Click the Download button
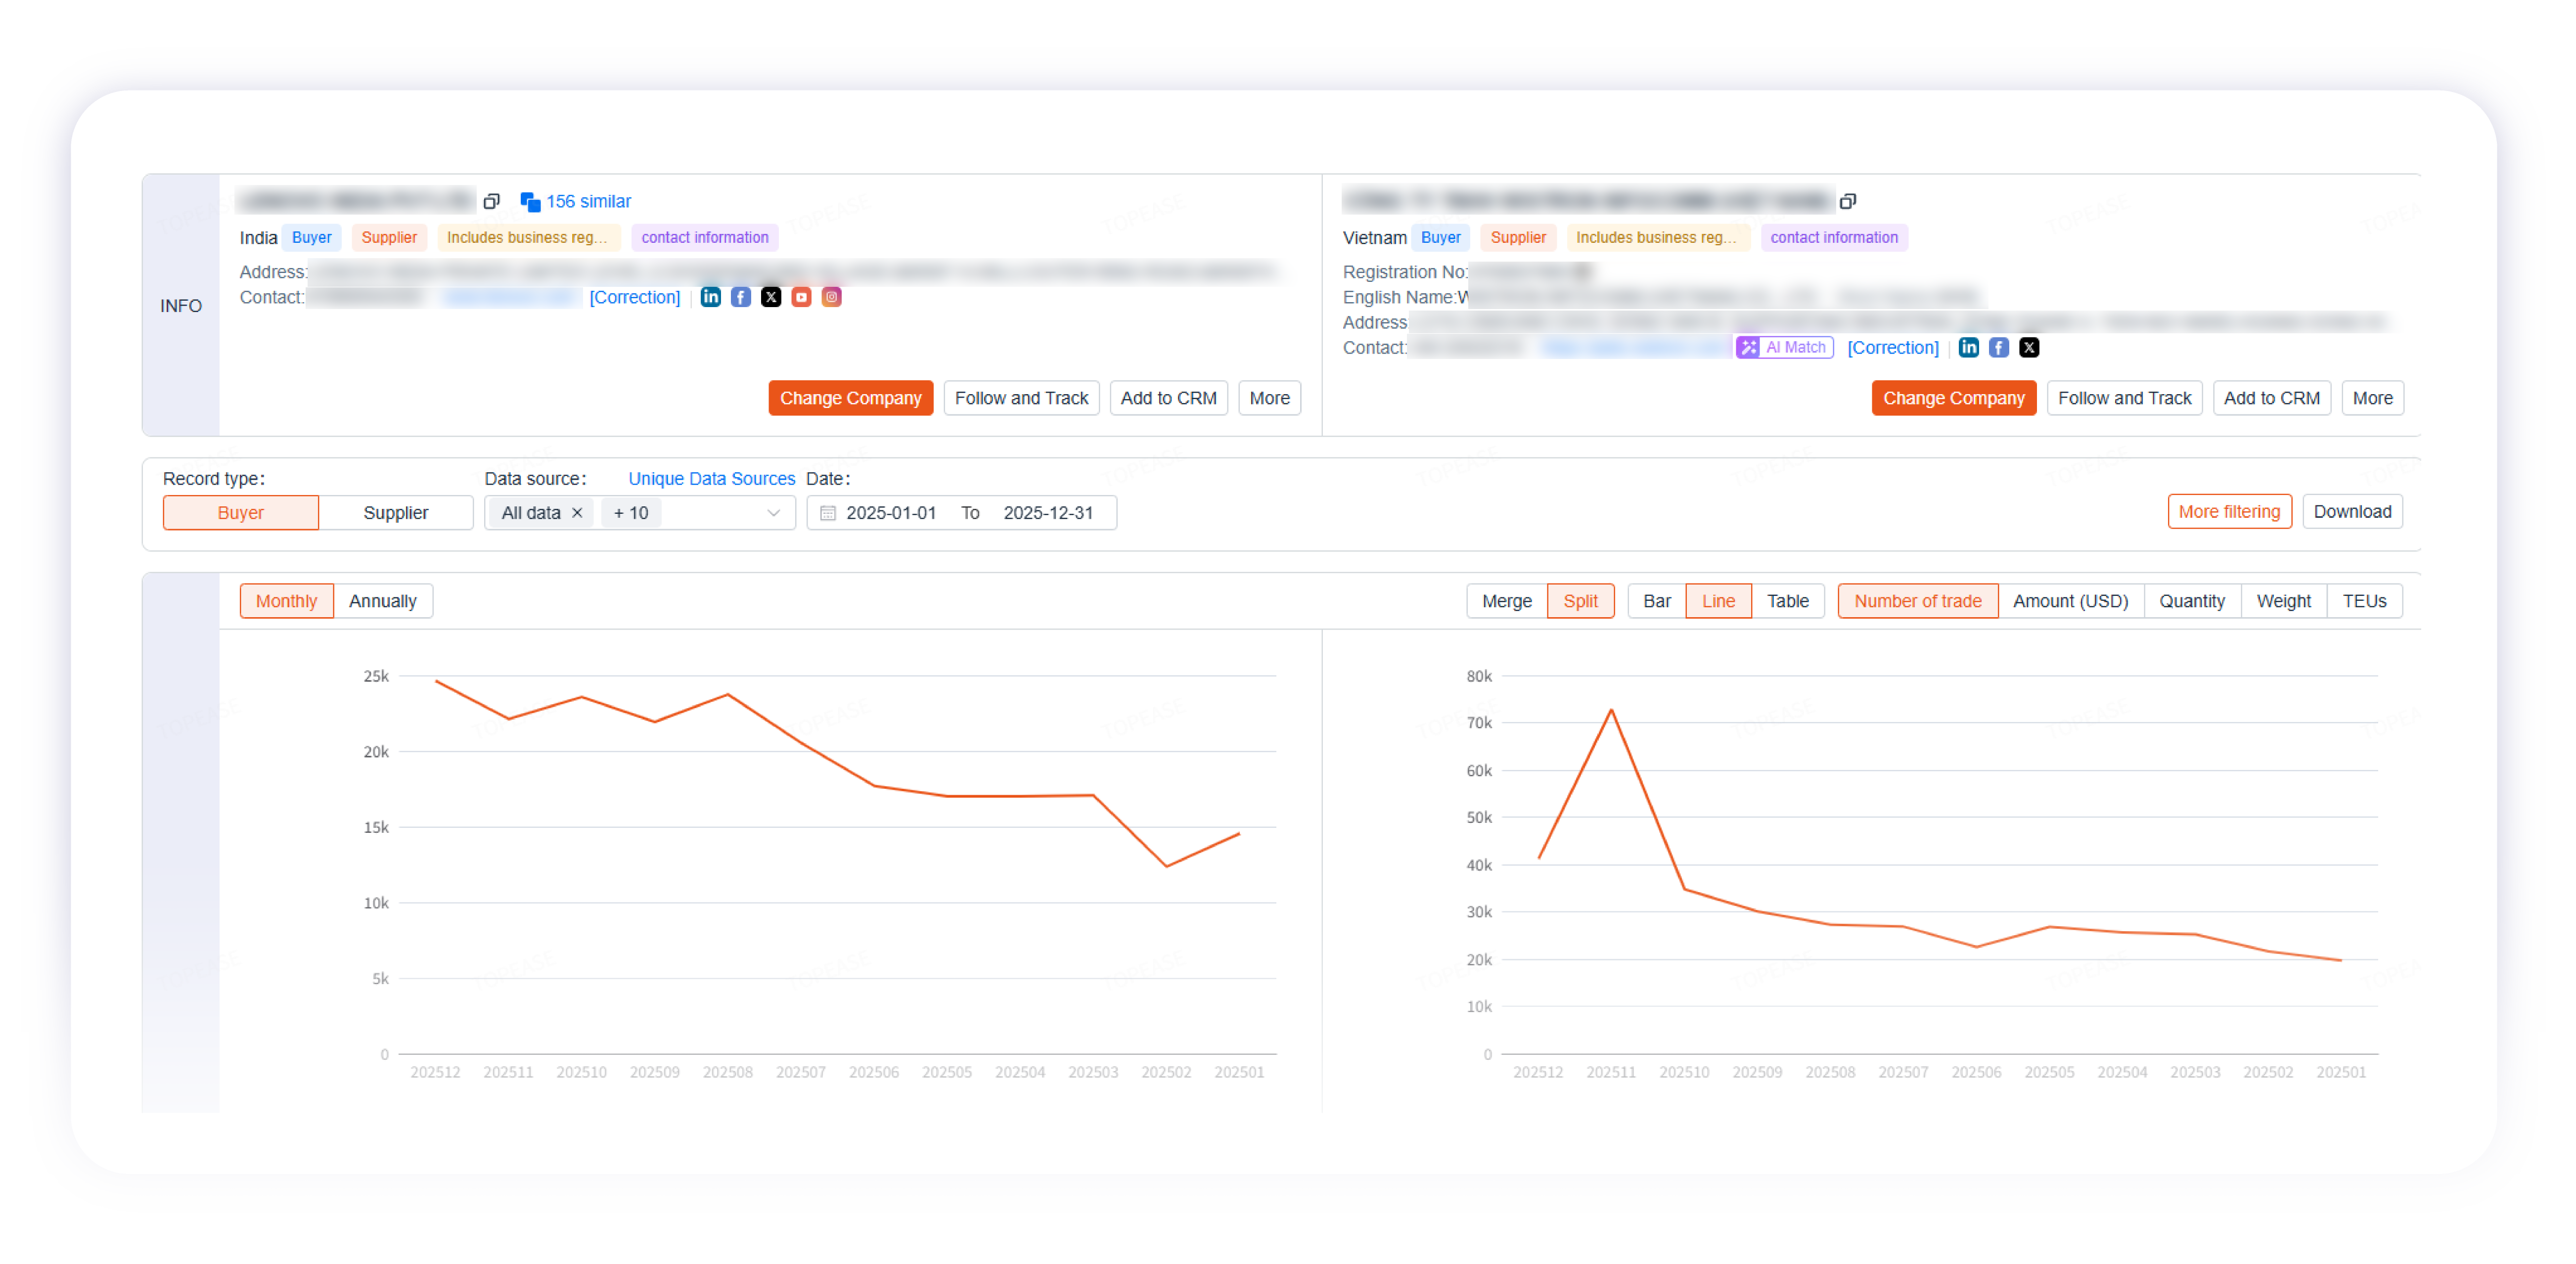 click(2352, 512)
